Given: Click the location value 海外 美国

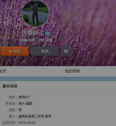Looking at the screenshot, I should click(25, 104).
